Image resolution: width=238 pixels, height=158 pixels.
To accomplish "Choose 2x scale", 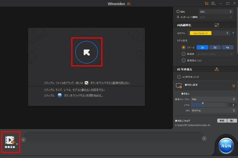I will 202,48.
